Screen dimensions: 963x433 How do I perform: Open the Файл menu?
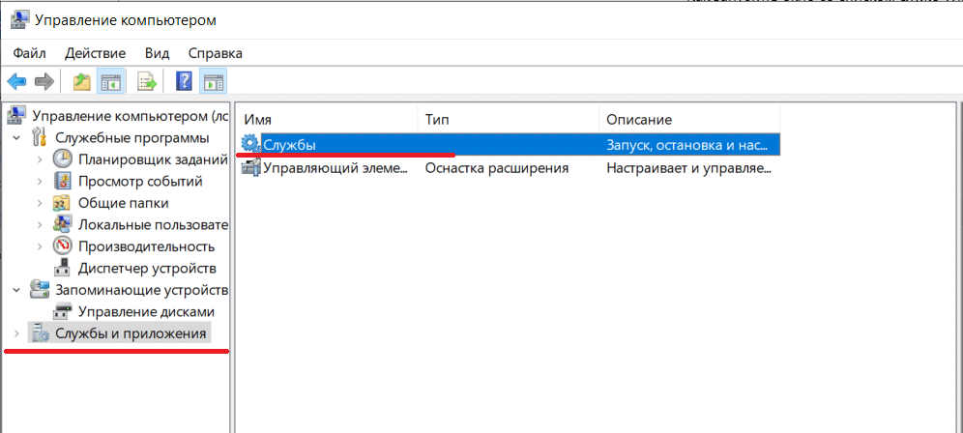point(30,53)
